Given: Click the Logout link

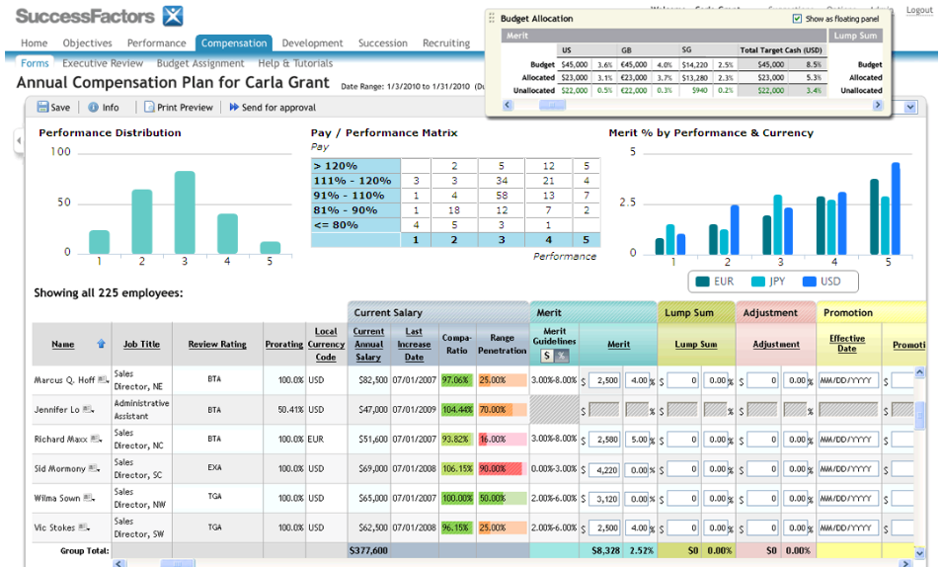Looking at the screenshot, I should click(918, 11).
